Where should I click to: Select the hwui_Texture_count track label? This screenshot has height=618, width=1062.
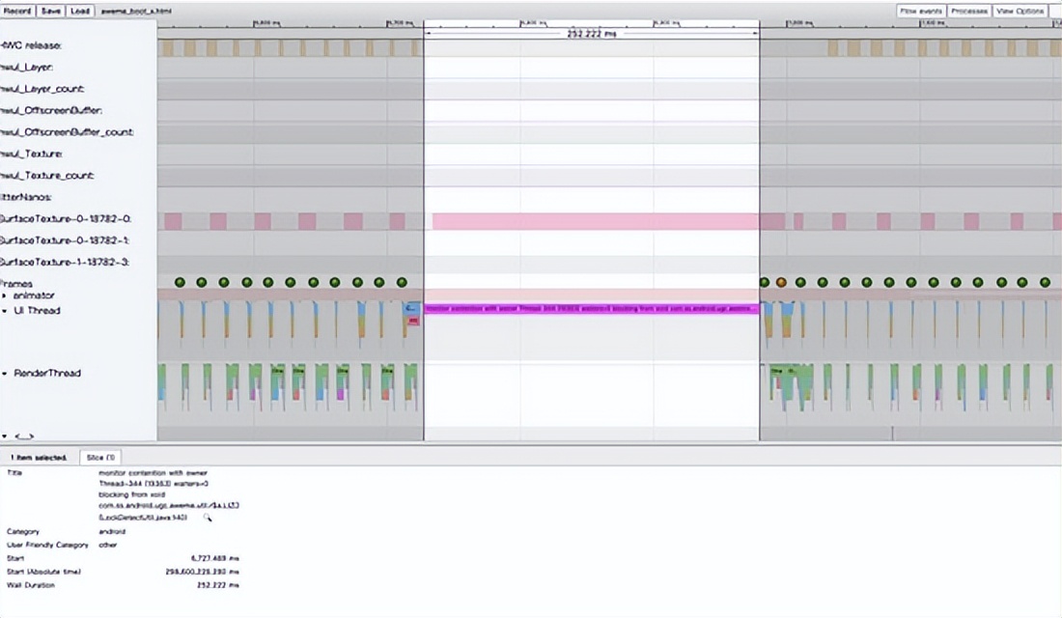(46, 176)
